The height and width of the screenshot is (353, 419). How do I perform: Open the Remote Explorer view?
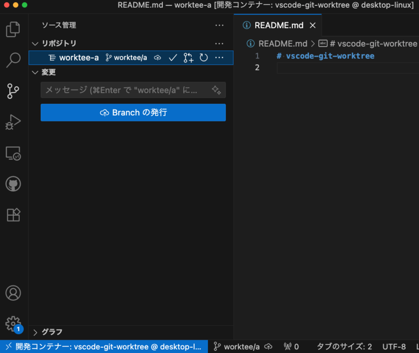point(13,153)
